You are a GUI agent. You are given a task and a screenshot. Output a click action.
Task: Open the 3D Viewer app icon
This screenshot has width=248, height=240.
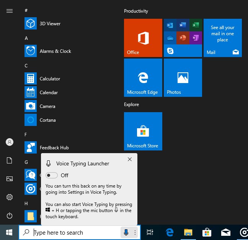click(31, 23)
